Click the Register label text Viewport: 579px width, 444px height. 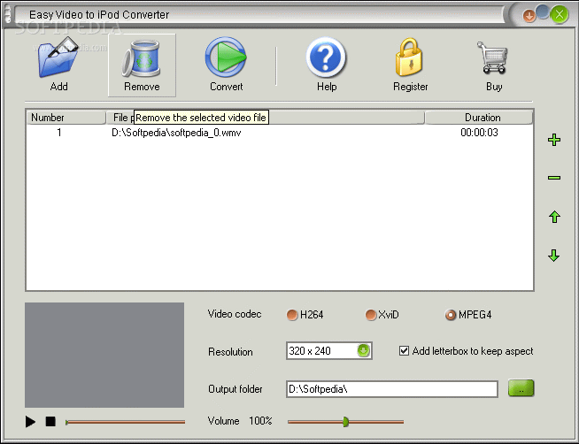click(410, 87)
